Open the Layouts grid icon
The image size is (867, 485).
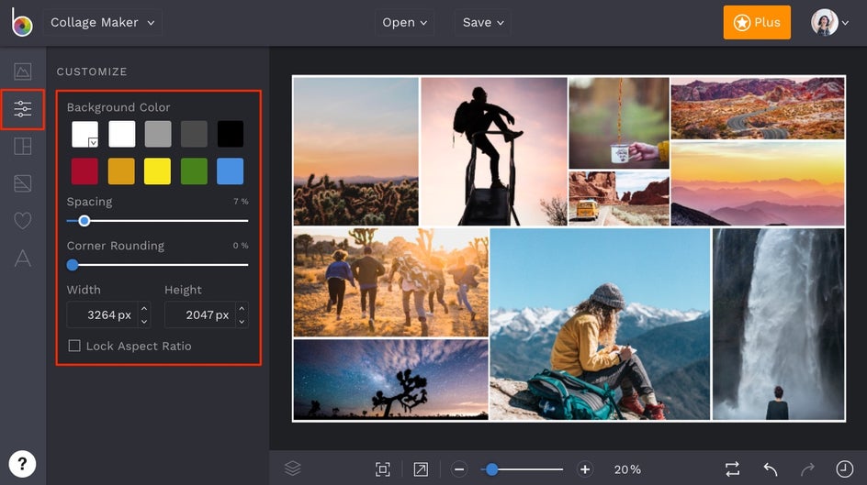23,146
